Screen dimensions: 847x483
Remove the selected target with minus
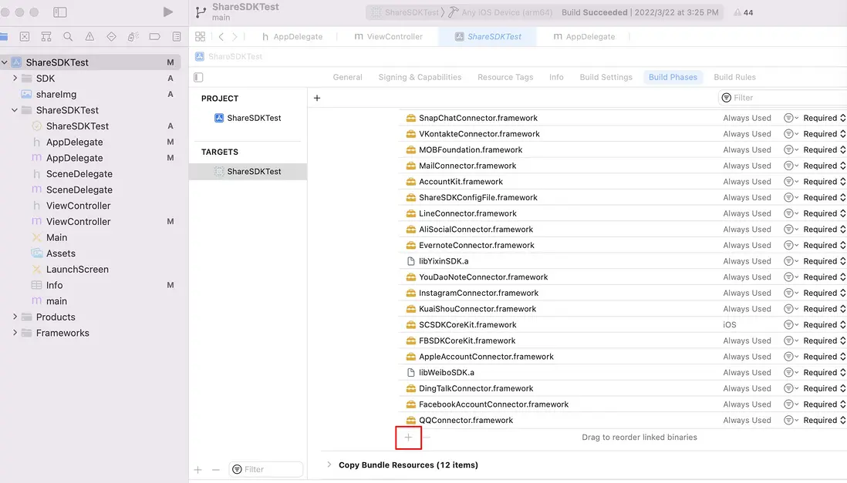click(215, 469)
